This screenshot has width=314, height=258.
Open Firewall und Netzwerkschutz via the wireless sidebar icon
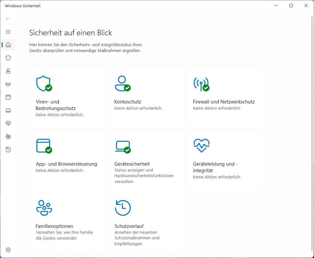pyautogui.click(x=8, y=84)
